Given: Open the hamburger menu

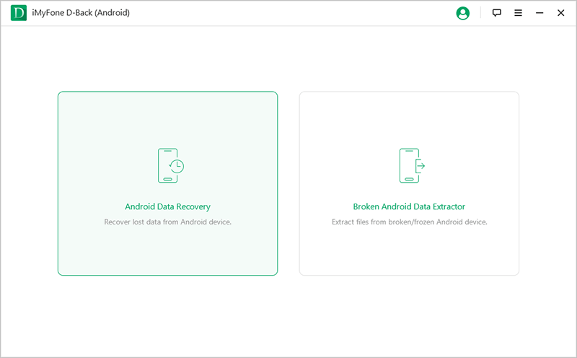Looking at the screenshot, I should [518, 13].
